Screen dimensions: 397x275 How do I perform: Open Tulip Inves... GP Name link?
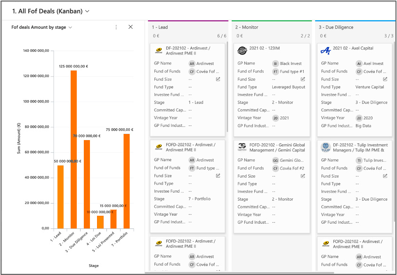coord(375,160)
